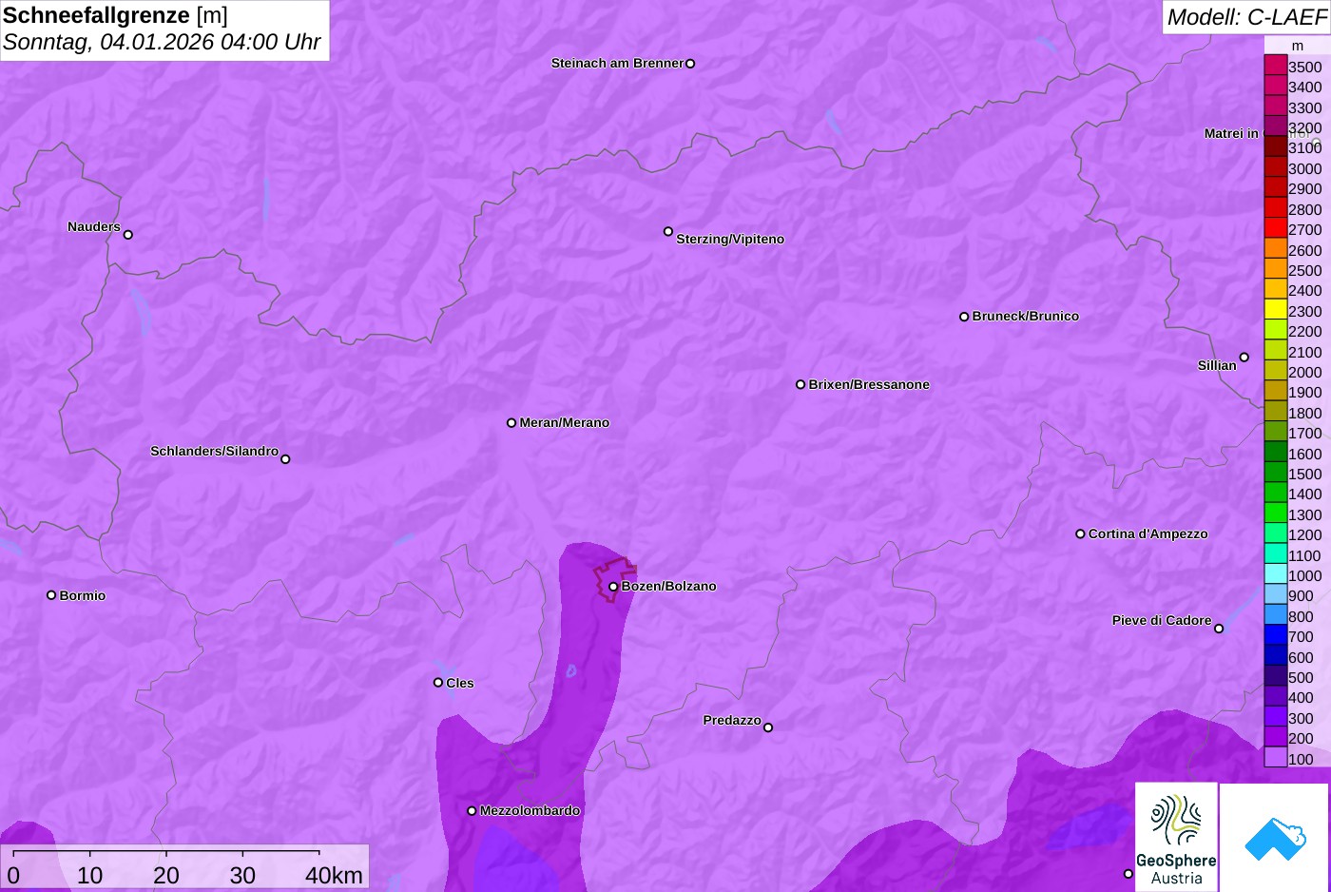The image size is (1331, 892).
Task: Click the 'm' unit header of legend
Action: click(x=1298, y=46)
